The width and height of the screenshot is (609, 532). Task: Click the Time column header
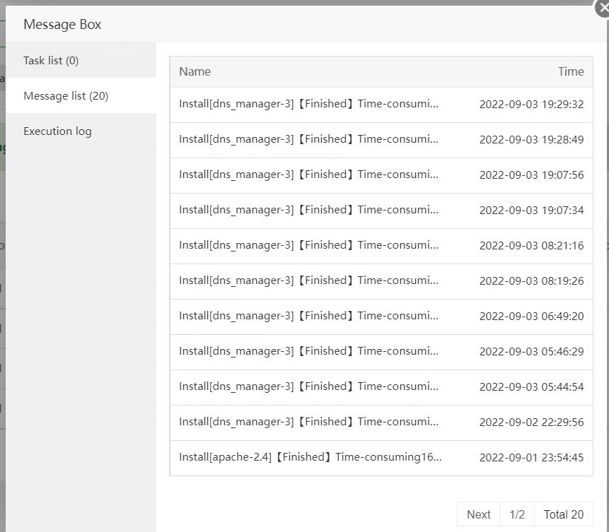point(570,71)
